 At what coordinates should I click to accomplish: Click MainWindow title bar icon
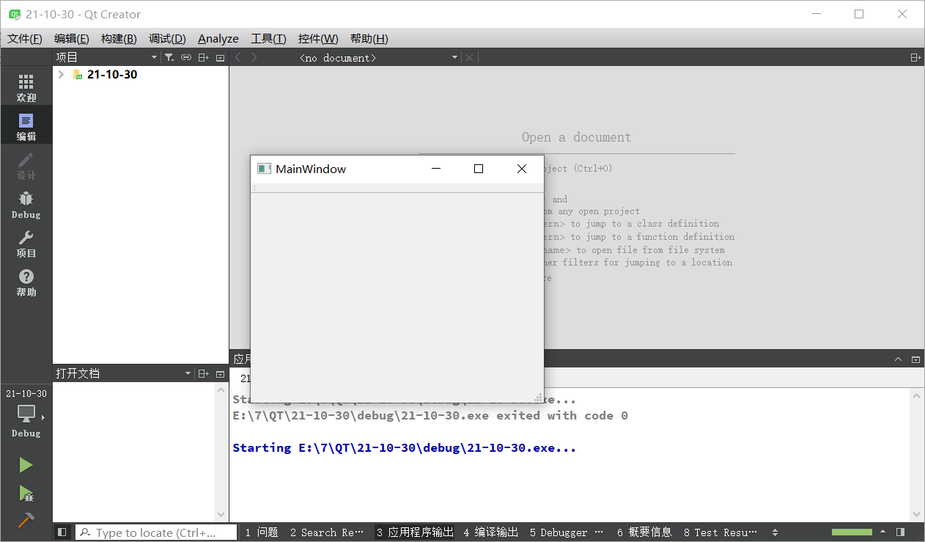point(264,169)
